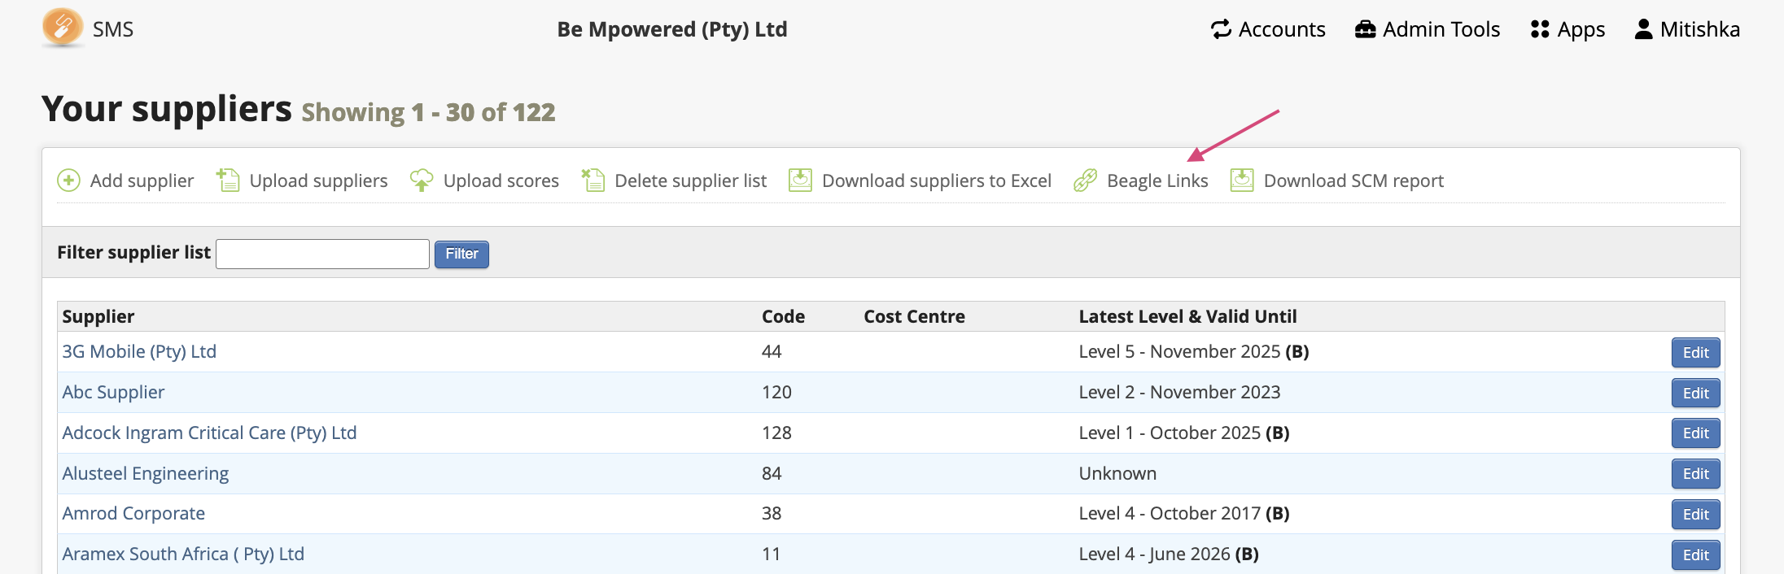
Task: Click the SMS app name text
Action: [113, 29]
